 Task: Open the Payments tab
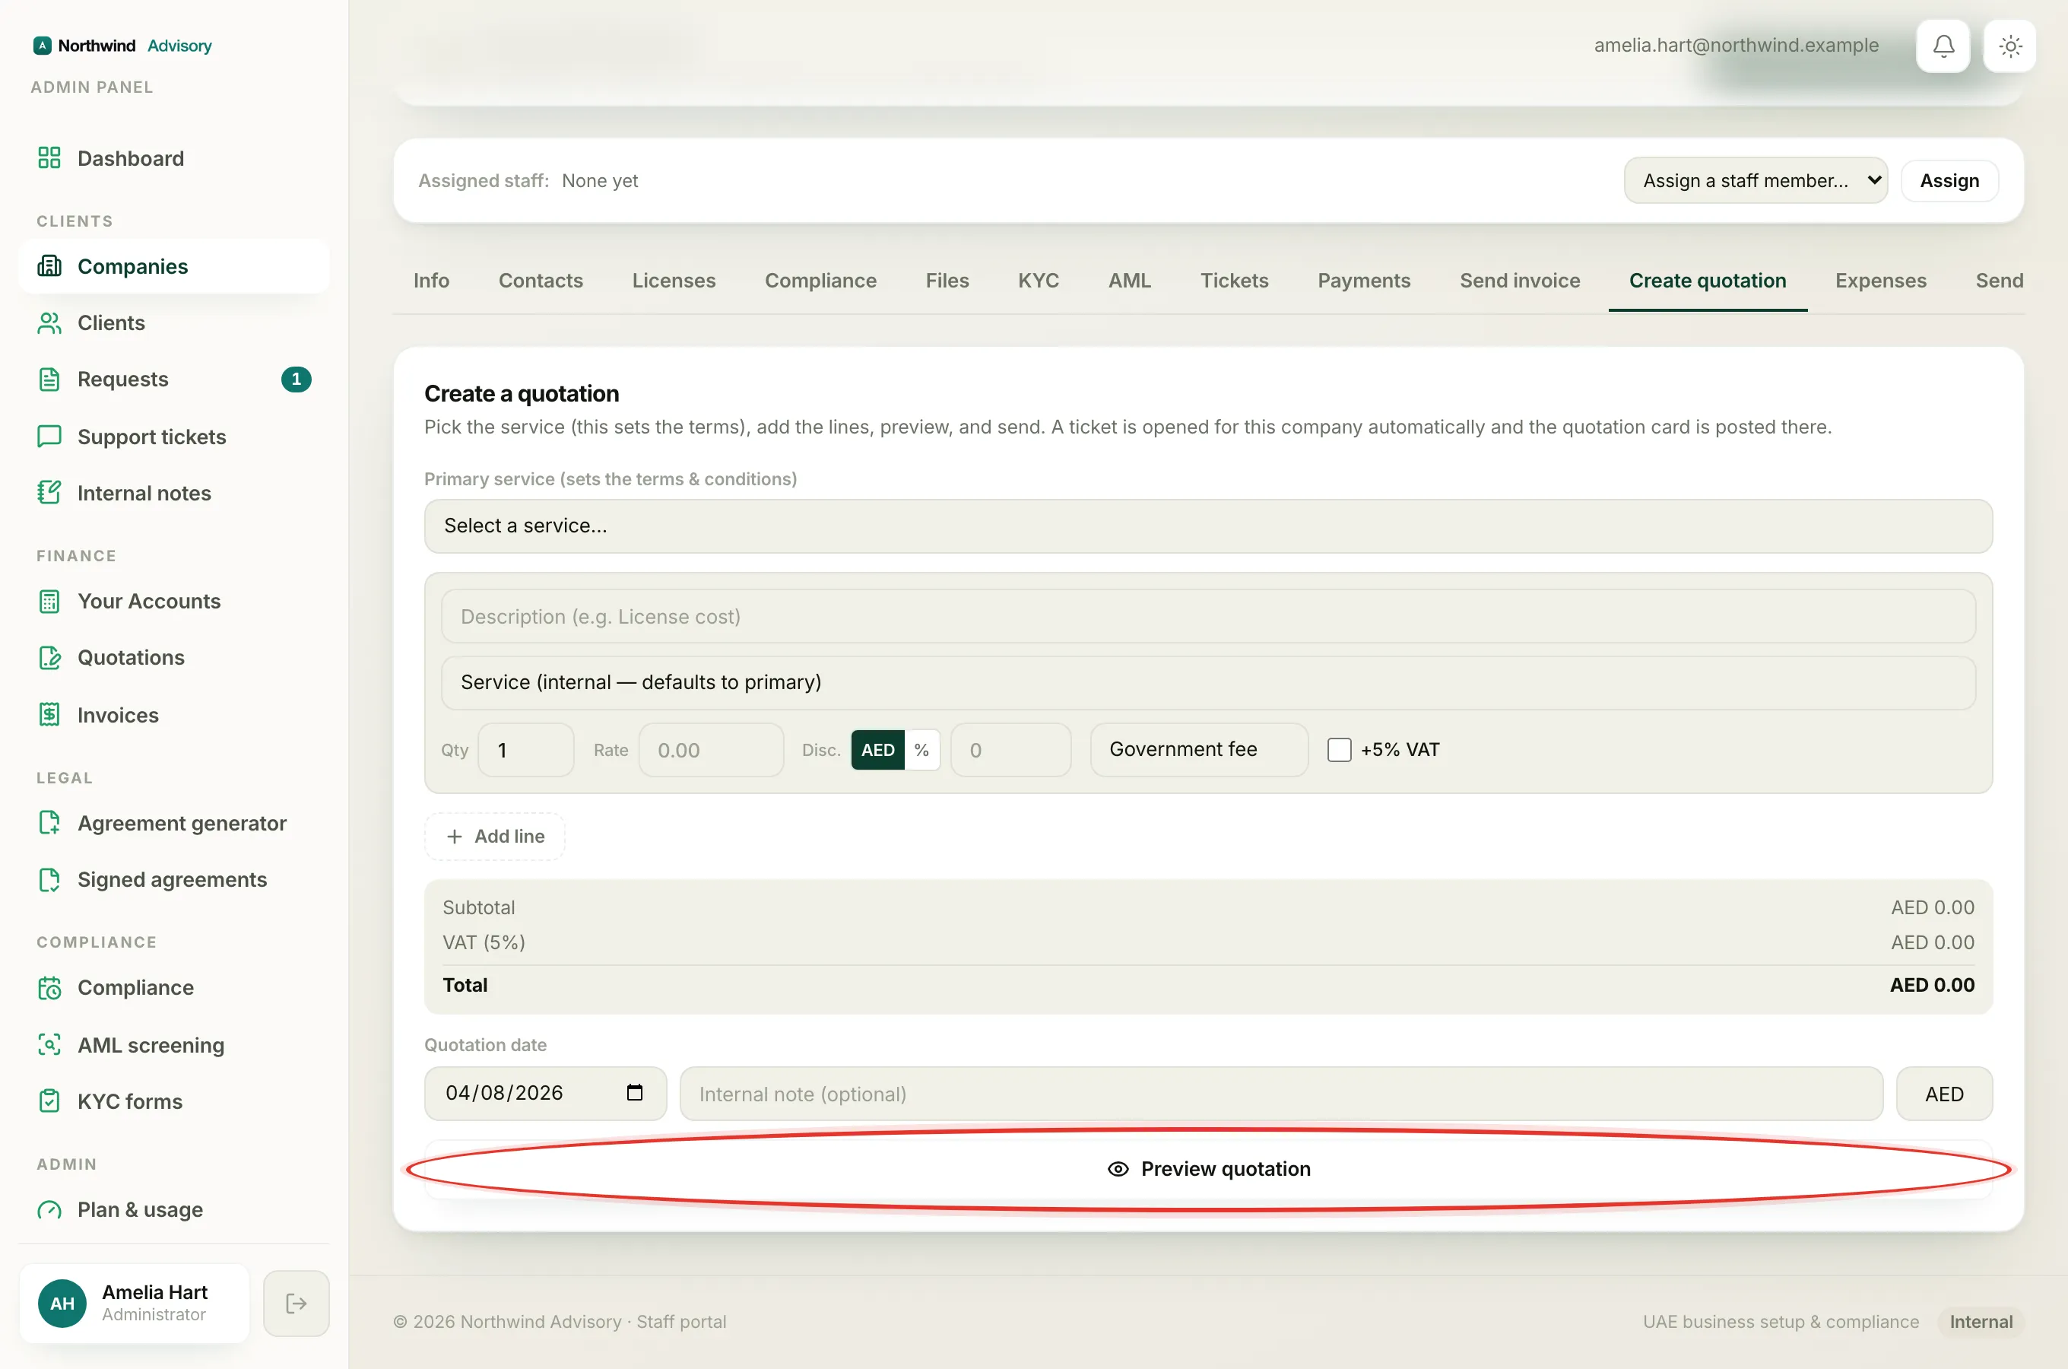[1364, 280]
